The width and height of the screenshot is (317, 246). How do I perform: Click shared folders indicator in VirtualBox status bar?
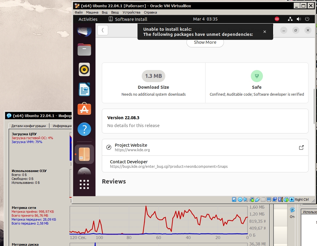[263, 200]
